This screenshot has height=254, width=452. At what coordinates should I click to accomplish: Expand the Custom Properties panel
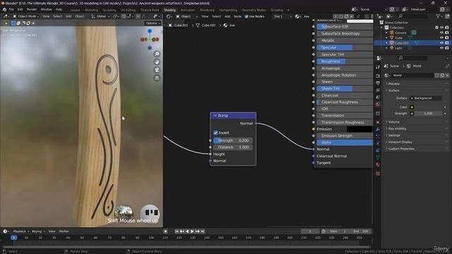[400, 149]
